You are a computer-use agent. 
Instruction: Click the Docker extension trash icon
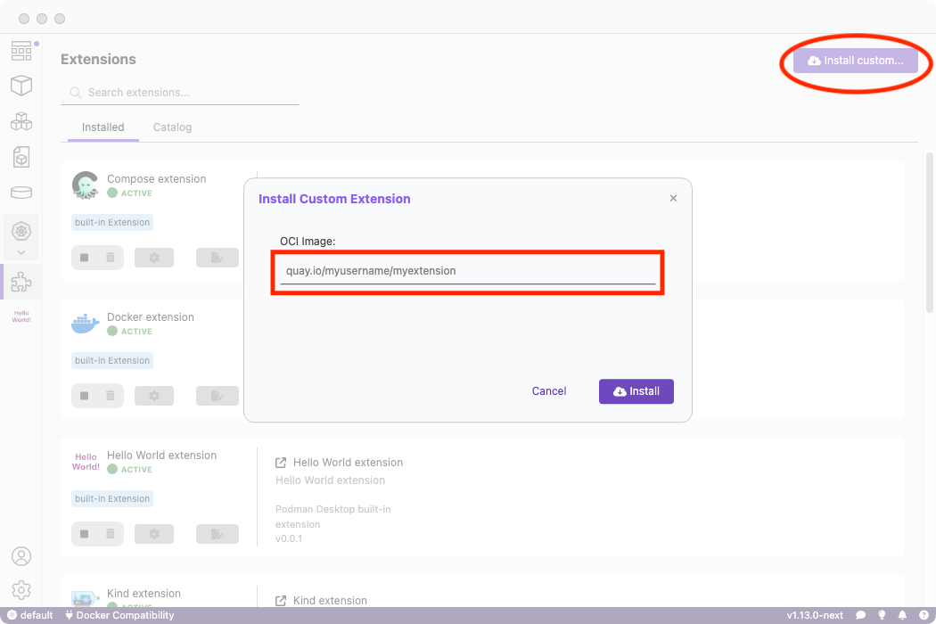coord(111,395)
